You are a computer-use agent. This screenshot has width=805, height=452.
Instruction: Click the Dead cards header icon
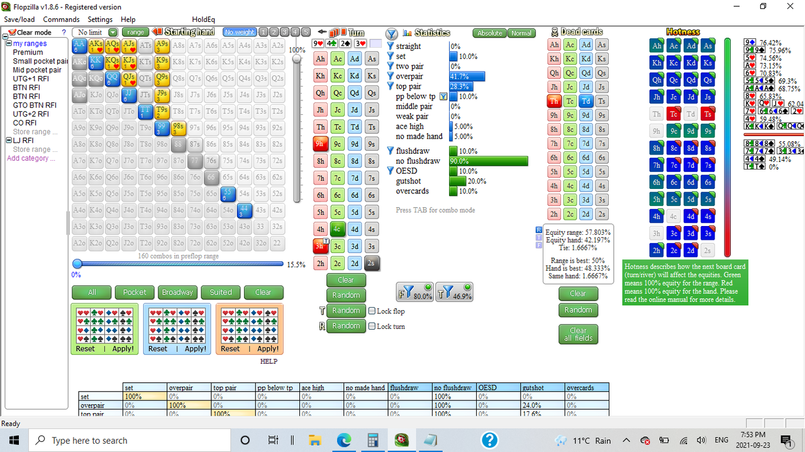click(x=554, y=31)
